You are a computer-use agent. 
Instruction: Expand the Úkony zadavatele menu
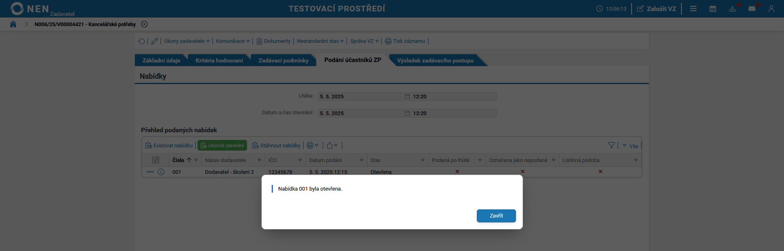point(187,41)
